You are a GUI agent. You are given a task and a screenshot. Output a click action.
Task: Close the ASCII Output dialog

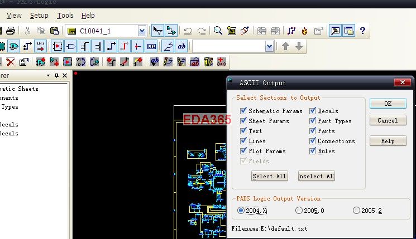pos(402,82)
